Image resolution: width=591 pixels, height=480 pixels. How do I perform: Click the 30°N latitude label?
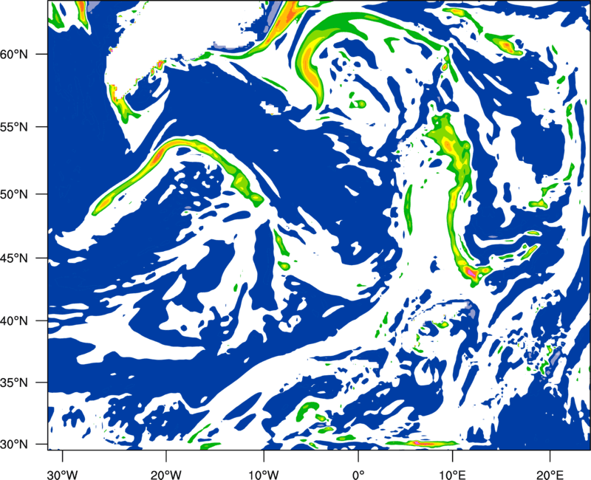coord(14,445)
